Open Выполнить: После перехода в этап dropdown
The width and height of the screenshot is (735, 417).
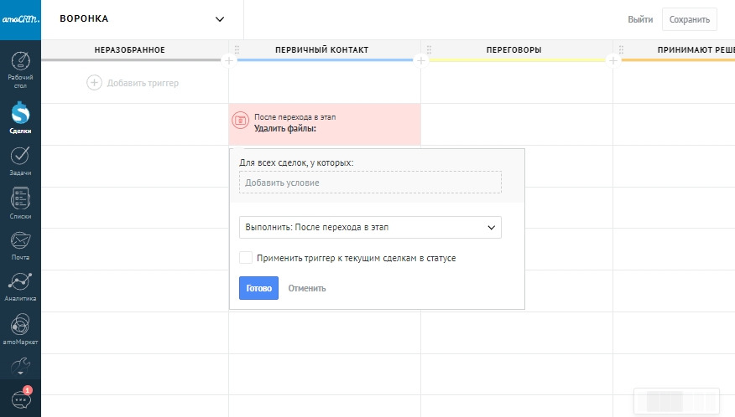click(x=370, y=227)
